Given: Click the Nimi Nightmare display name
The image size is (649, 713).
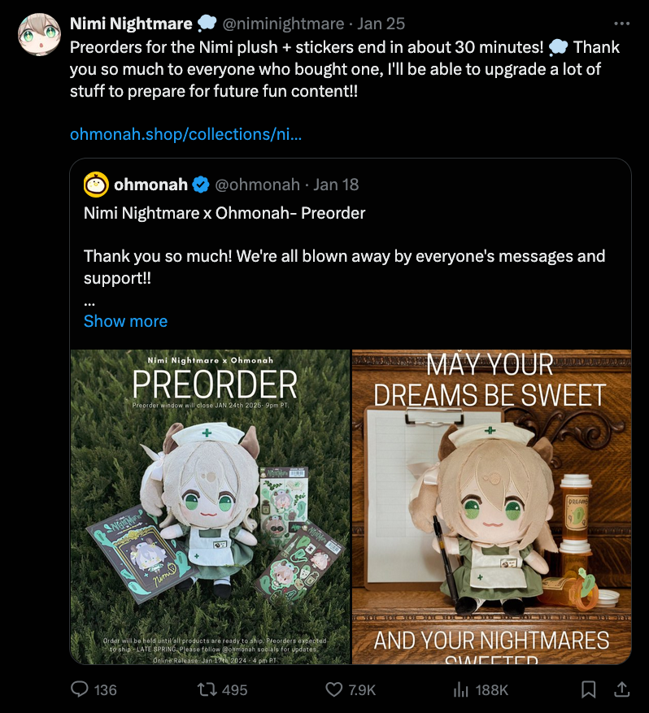Looking at the screenshot, I should point(132,24).
